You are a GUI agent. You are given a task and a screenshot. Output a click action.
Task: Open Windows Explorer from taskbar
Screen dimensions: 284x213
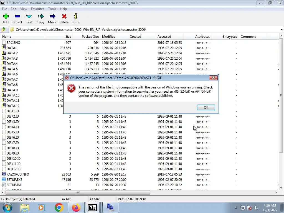click(x=25, y=207)
